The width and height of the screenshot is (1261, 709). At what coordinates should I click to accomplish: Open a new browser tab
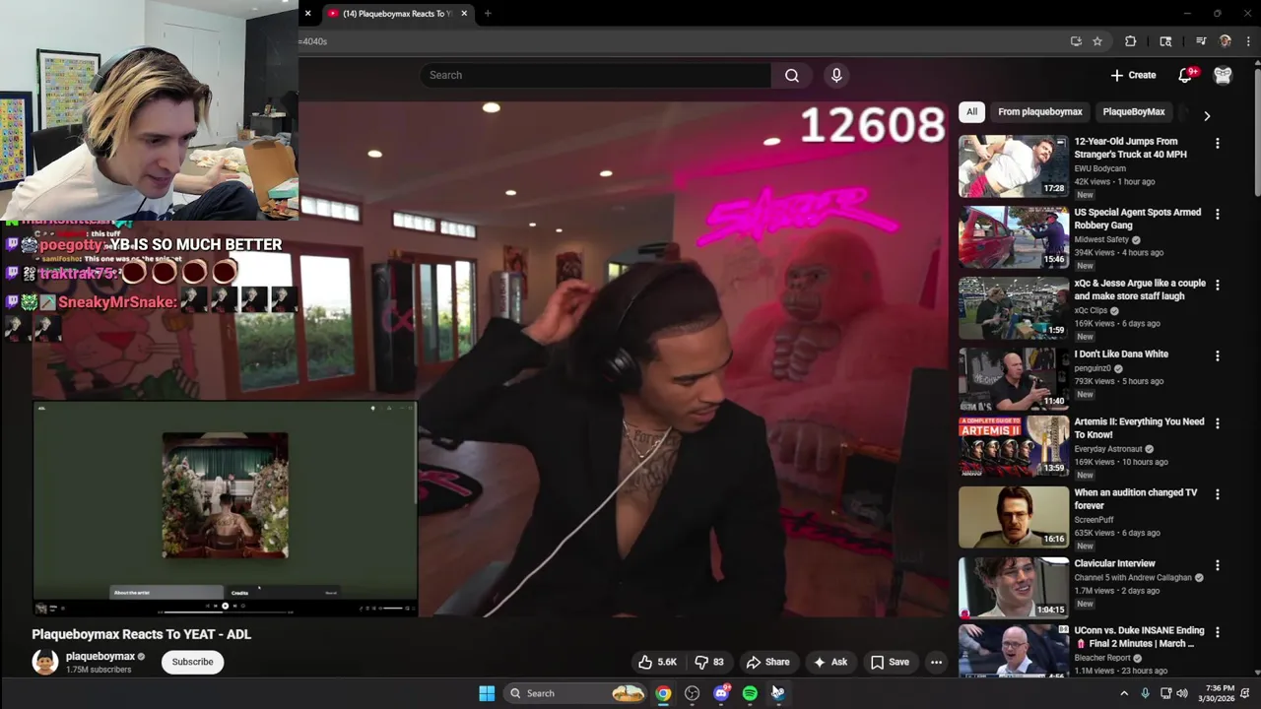click(x=488, y=13)
